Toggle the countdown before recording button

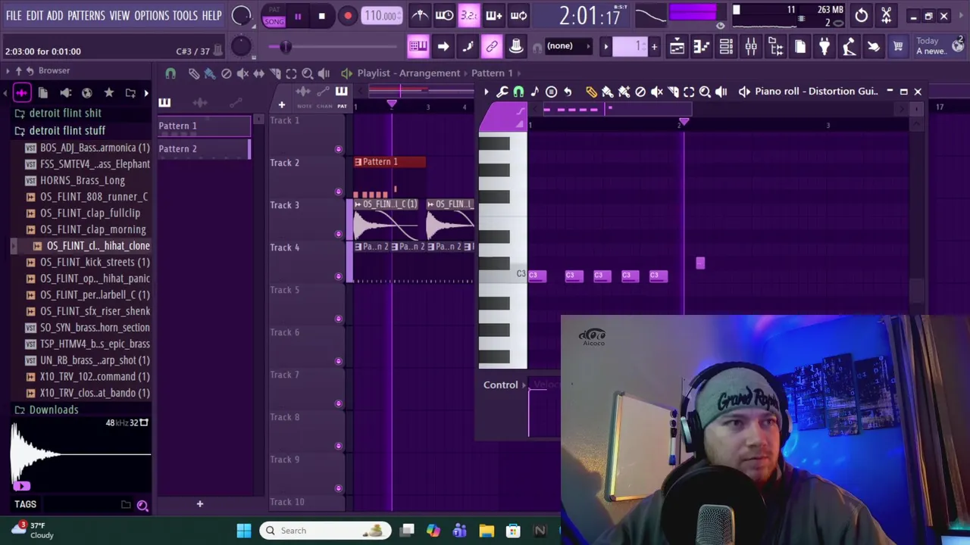tap(469, 15)
